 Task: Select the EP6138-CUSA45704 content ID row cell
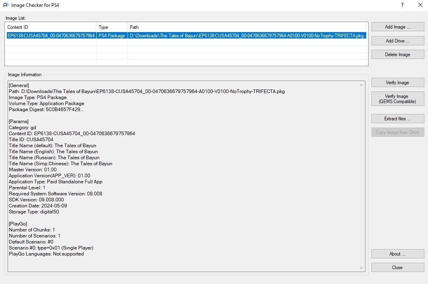tap(51, 35)
